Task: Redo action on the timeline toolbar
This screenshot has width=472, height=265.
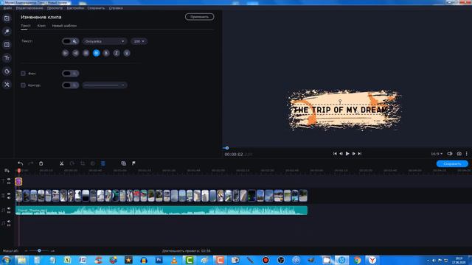Action: [x=30, y=163]
